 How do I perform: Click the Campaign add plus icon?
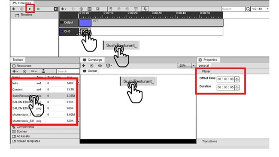pos(83,66)
